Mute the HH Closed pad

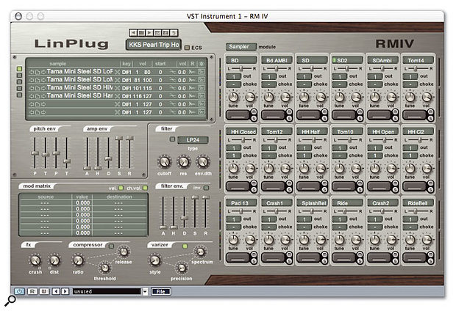pos(254,183)
